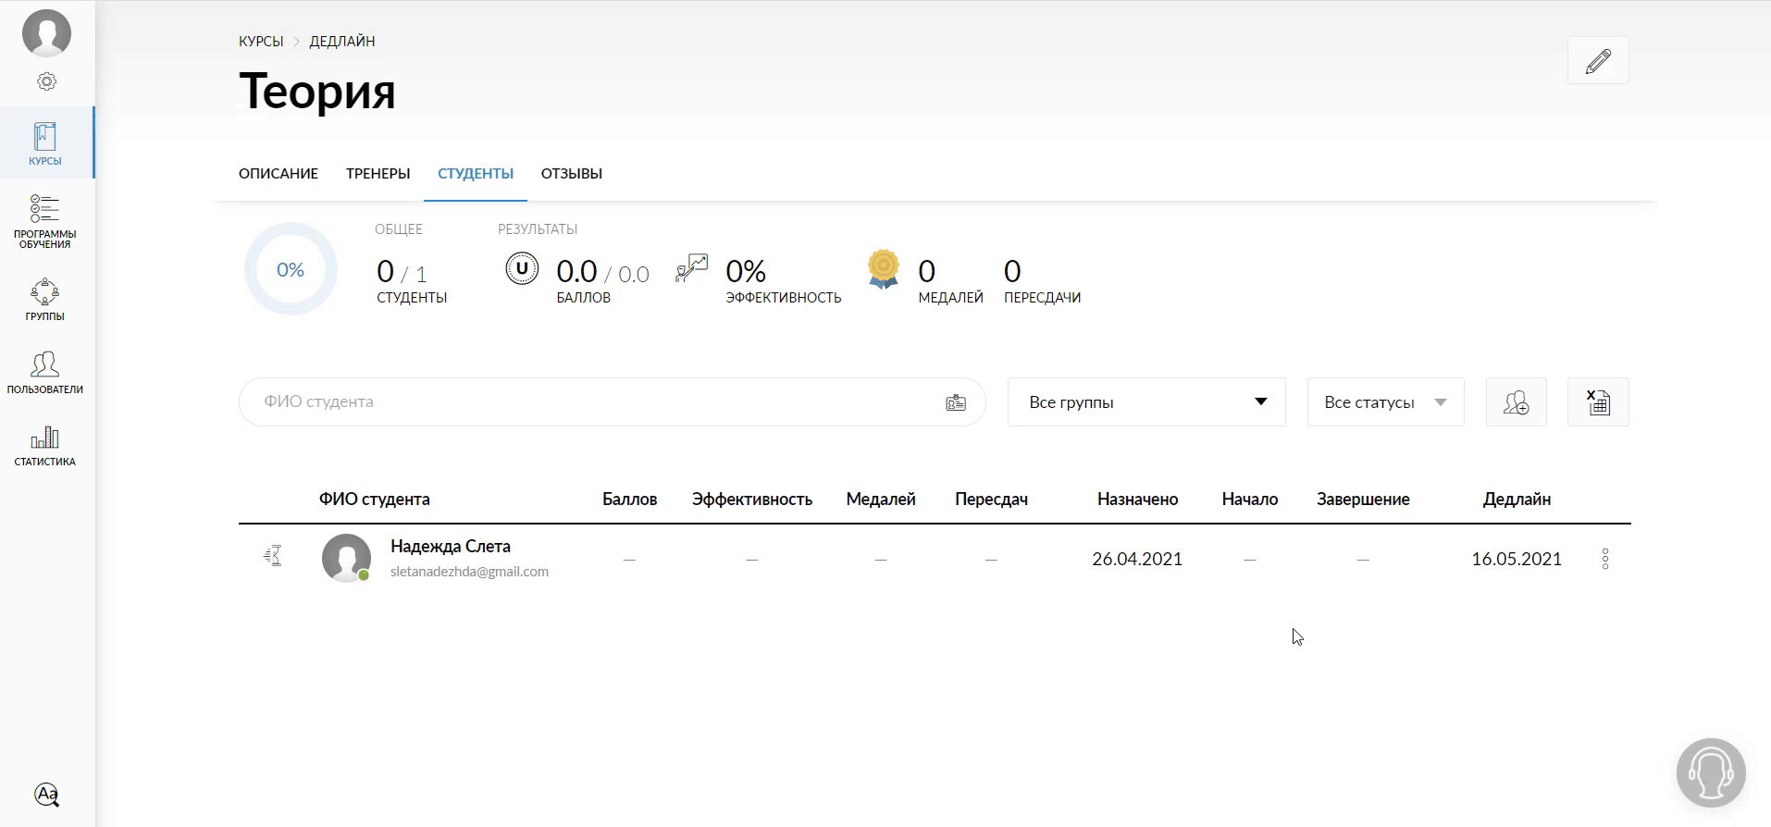Click the status icon left of Надежда Слета
Screen dimensions: 1771x827
tap(273, 556)
